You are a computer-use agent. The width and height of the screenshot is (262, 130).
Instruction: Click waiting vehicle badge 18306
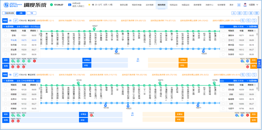pos(23,61)
